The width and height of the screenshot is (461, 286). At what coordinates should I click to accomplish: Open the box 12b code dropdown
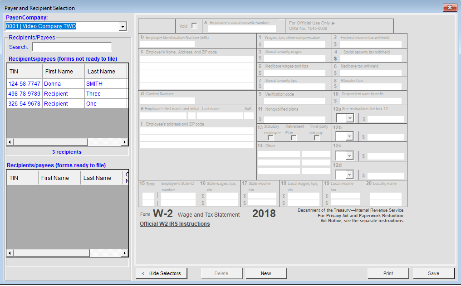click(x=350, y=136)
